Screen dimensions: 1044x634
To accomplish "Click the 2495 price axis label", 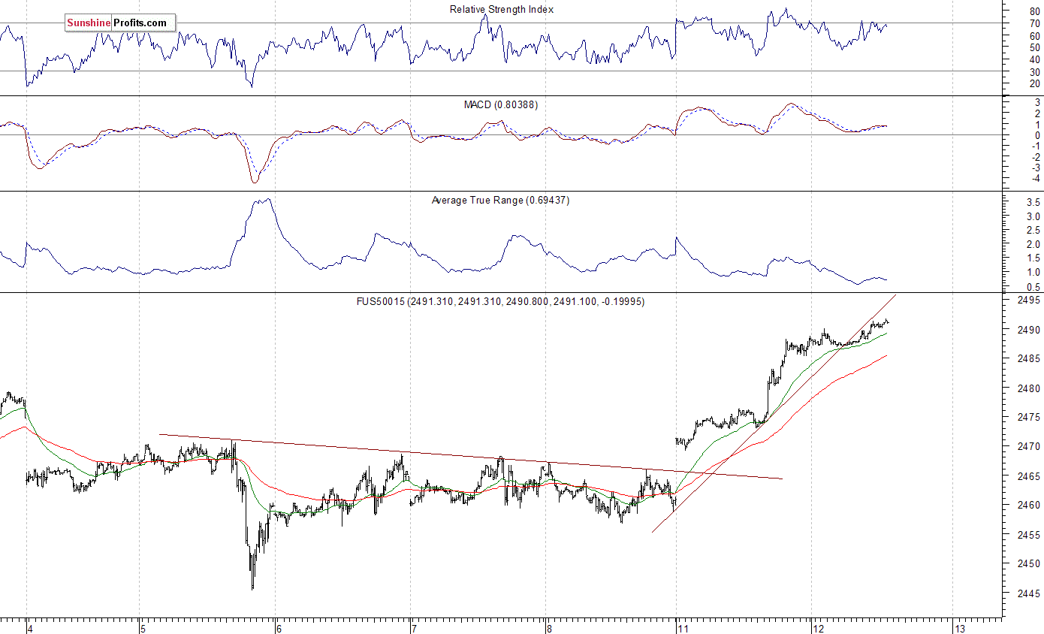I will [x=1030, y=300].
